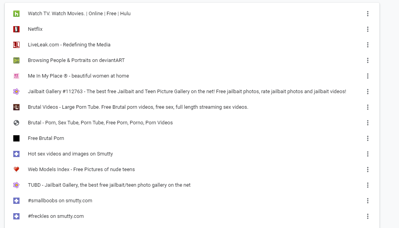The width and height of the screenshot is (399, 228).
Task: Click the favicon beside #freckles on smutty.com
Action: point(16,216)
